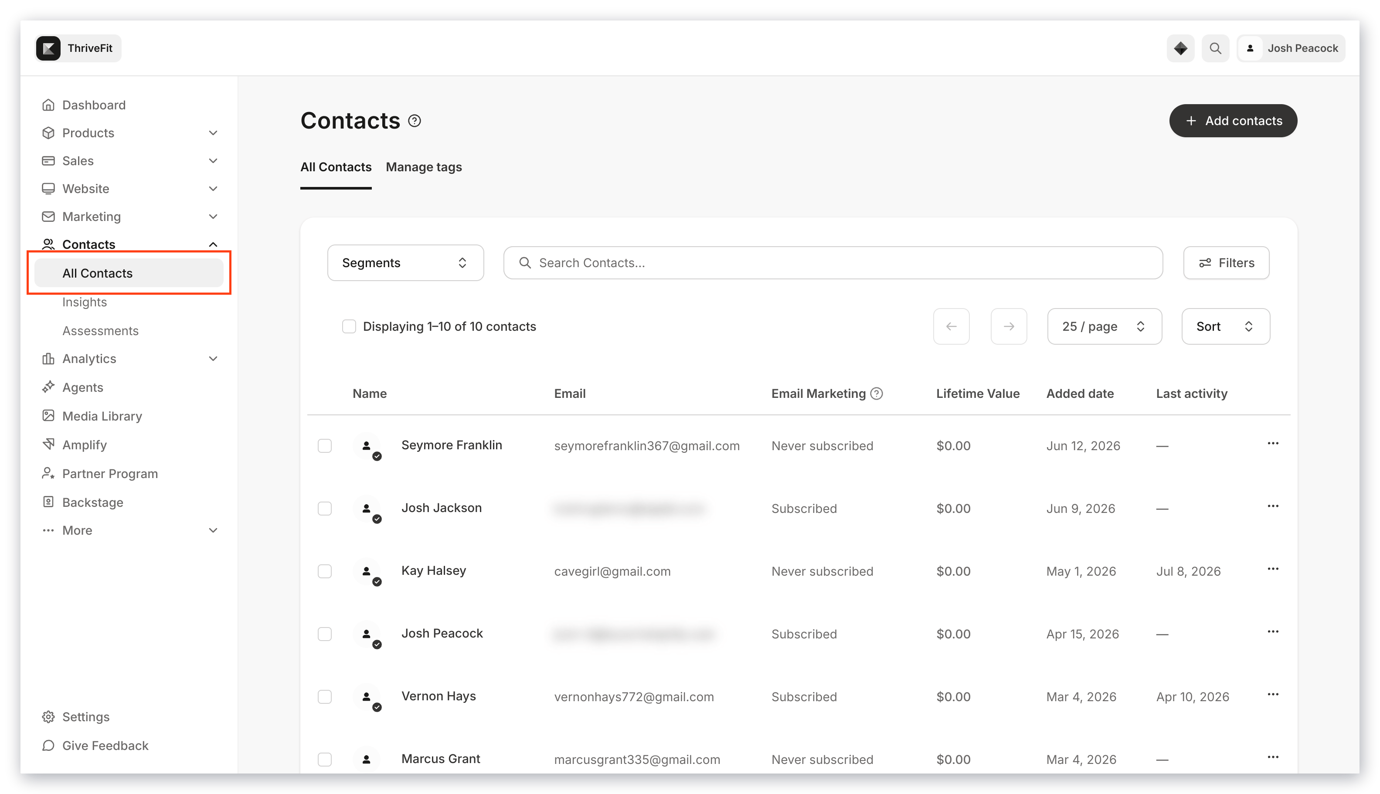This screenshot has width=1380, height=794.
Task: Open the Vernon Hays contact name
Action: [438, 696]
